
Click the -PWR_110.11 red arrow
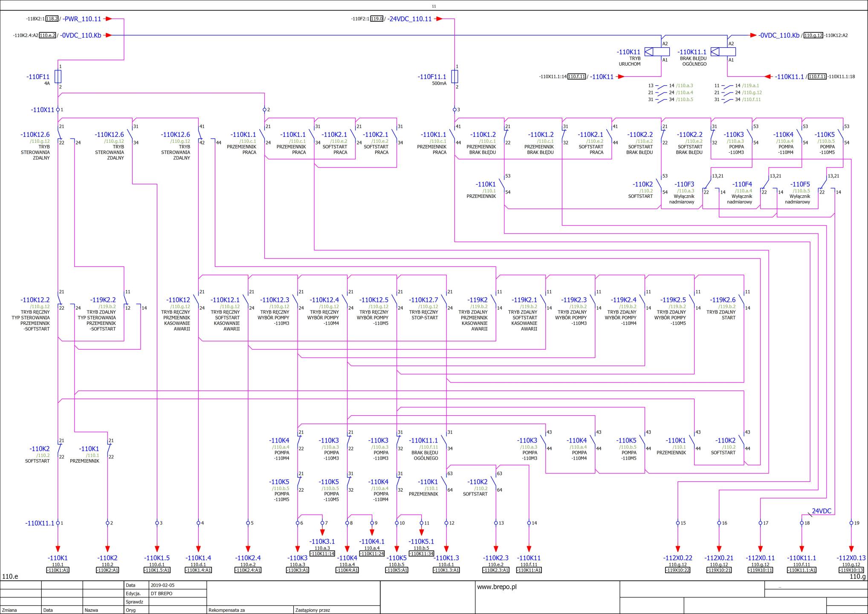(109, 19)
